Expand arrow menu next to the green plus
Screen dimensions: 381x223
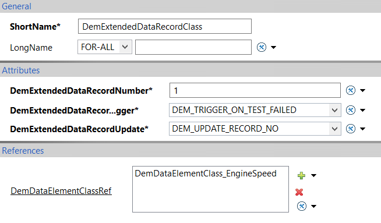(x=313, y=175)
